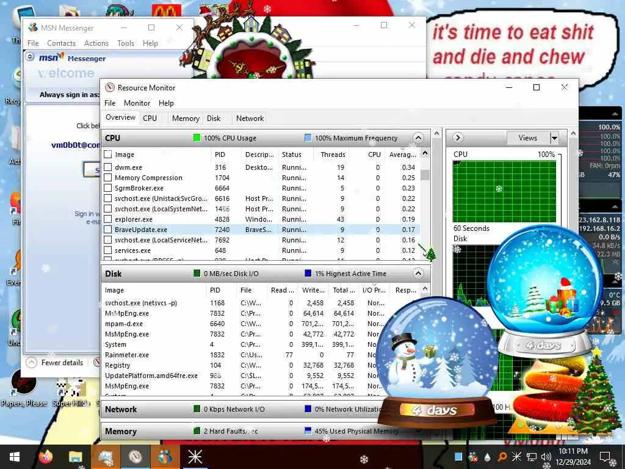This screenshot has width=625, height=469.
Task: Switch to the Network tab
Action: click(x=250, y=118)
